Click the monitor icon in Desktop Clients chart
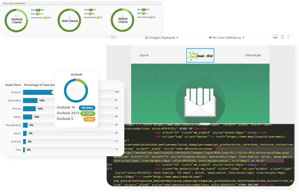Viewport: 299px width, 192px height. tap(16, 16)
